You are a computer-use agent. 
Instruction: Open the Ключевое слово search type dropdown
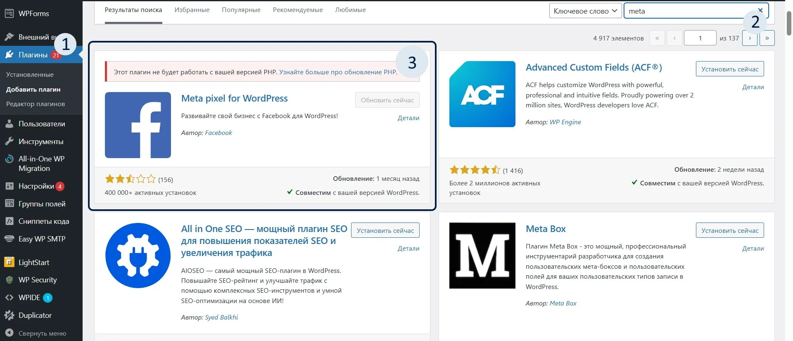585,11
